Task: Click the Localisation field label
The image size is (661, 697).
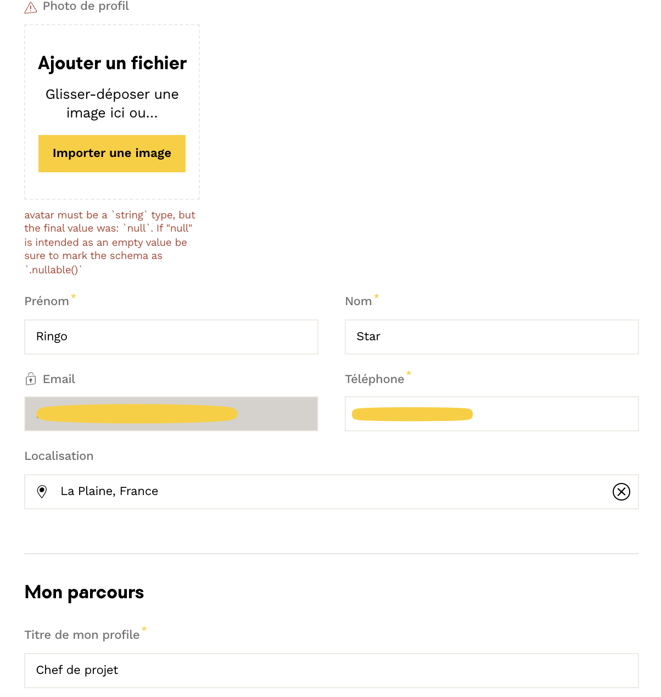Action: click(59, 456)
